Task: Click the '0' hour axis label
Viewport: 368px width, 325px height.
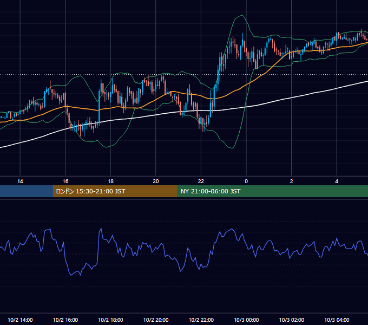Action: coord(246,181)
